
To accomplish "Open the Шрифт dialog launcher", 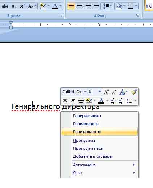I will click(61, 16).
